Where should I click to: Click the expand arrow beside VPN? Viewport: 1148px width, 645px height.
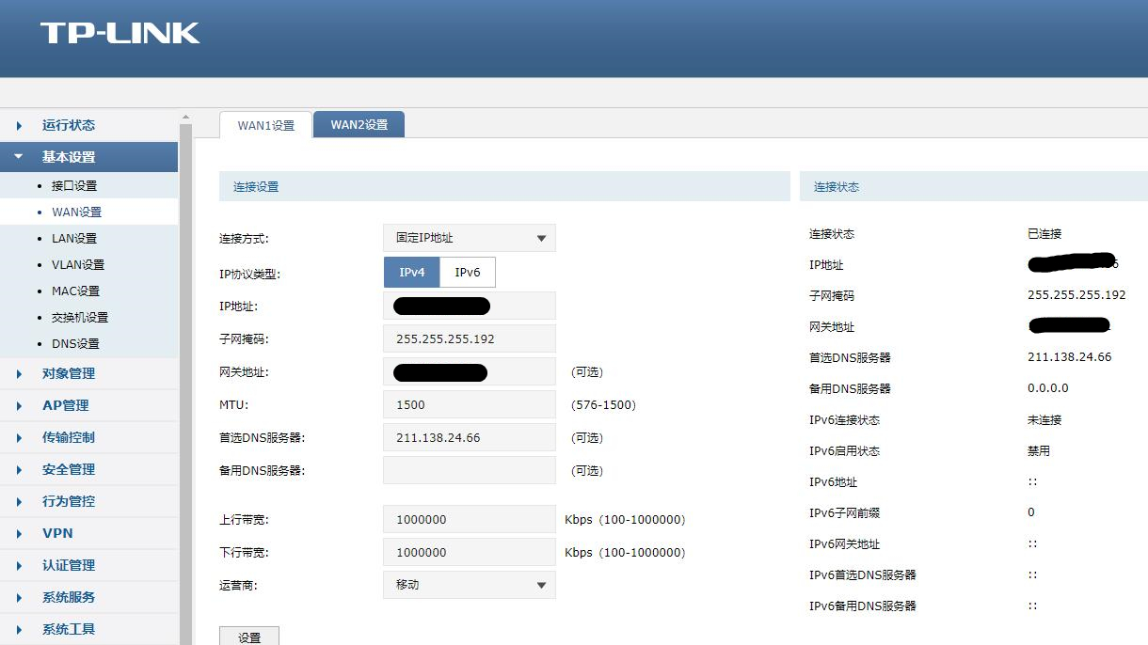click(x=17, y=533)
